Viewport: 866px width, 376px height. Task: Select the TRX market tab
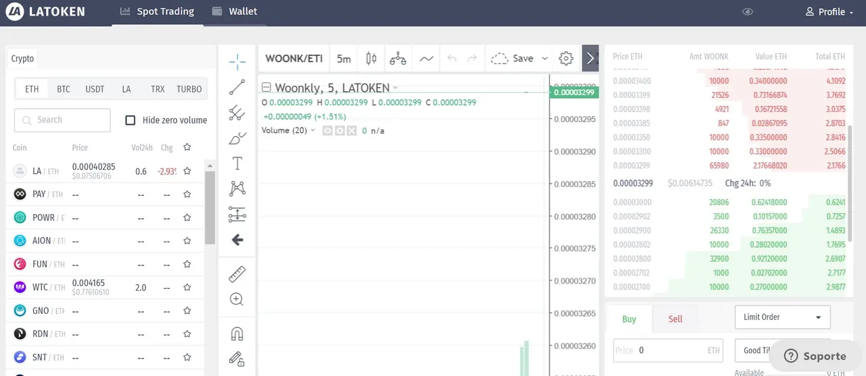click(x=158, y=89)
